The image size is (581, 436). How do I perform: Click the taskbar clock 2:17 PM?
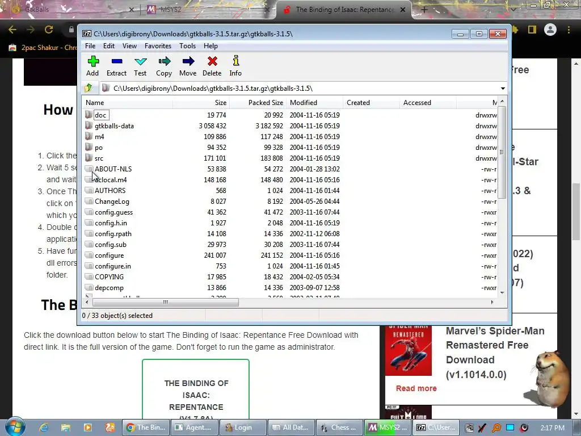click(552, 427)
